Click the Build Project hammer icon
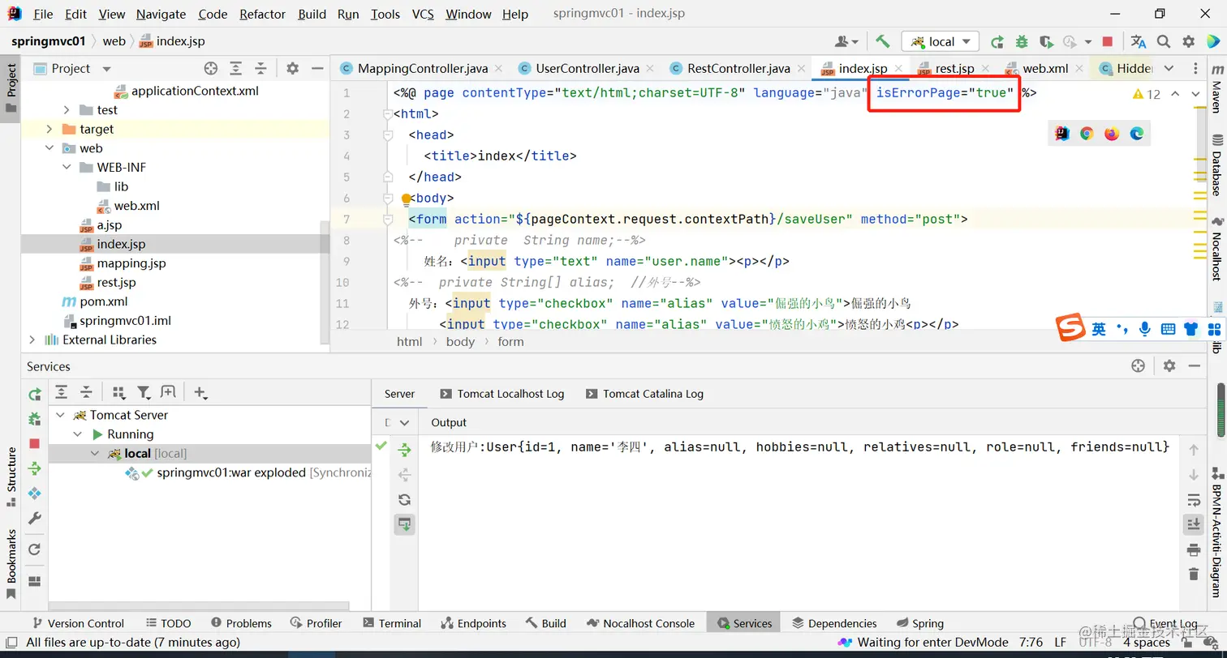The image size is (1227, 658). coord(883,41)
